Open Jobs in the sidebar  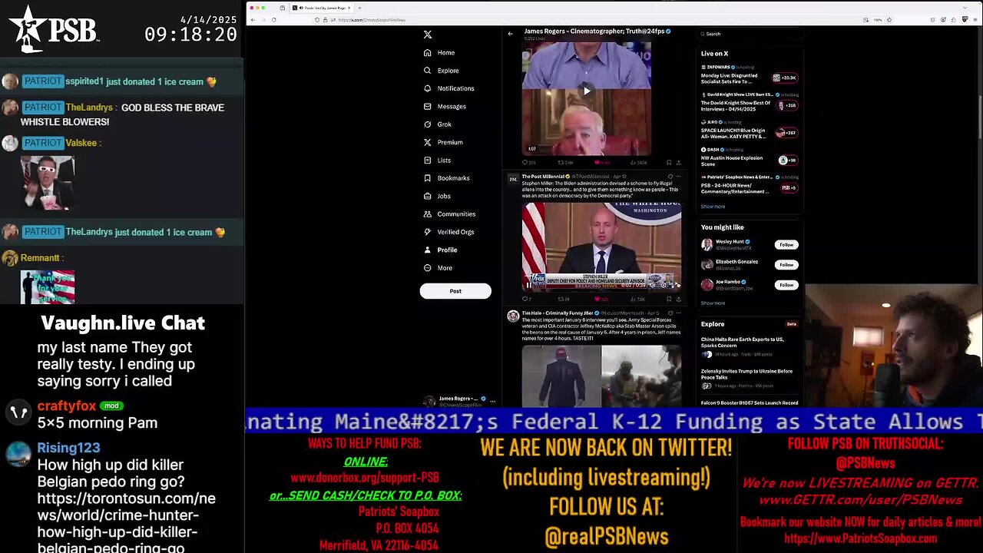click(x=437, y=196)
